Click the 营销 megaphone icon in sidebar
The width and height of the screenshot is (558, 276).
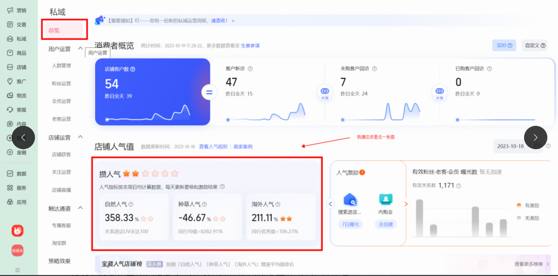click(10, 10)
